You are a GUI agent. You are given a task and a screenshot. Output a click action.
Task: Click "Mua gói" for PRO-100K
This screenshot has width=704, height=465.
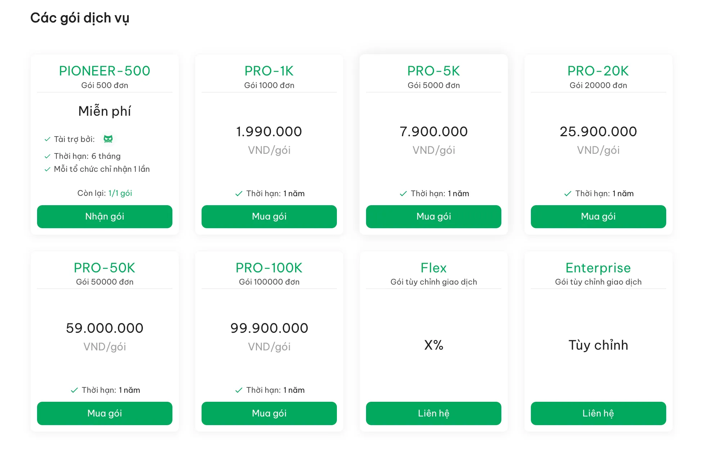click(x=269, y=413)
